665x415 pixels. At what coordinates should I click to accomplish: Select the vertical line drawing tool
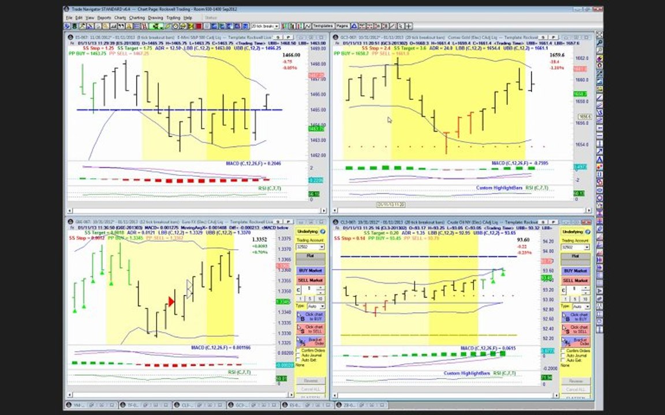tap(599, 143)
